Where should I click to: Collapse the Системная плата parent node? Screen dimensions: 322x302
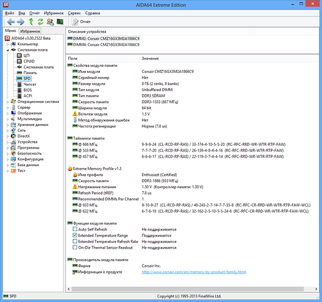point(8,50)
